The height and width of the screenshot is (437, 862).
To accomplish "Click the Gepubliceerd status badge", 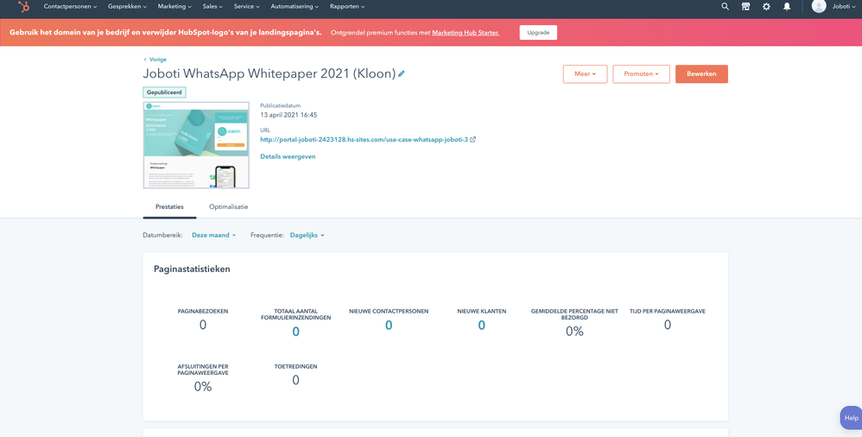I will click(x=164, y=92).
